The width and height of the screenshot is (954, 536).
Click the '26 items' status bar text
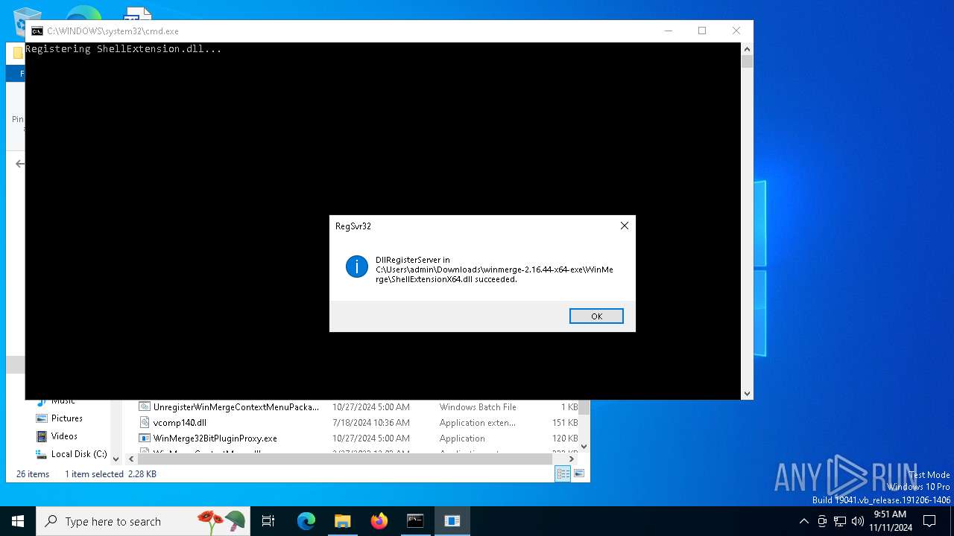tap(33, 474)
